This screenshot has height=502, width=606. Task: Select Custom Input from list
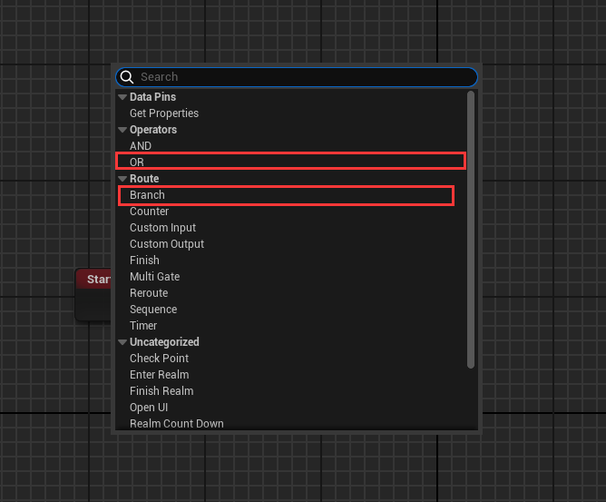(x=162, y=228)
